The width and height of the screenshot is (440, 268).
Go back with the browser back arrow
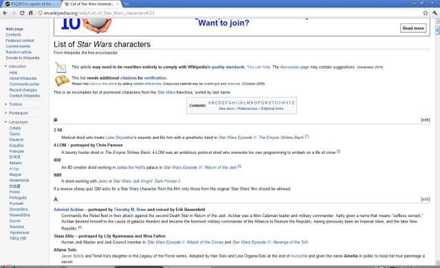pos(5,13)
